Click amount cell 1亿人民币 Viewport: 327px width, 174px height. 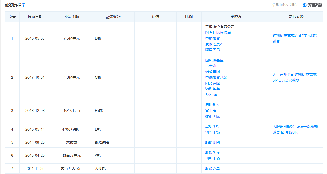[x=72, y=111]
